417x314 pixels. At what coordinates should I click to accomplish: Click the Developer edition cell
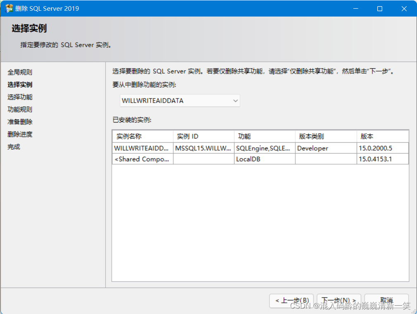326,148
